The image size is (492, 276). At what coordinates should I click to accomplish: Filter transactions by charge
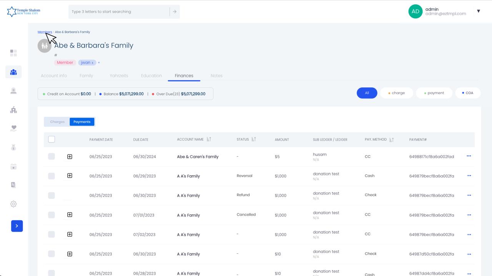pyautogui.click(x=397, y=93)
